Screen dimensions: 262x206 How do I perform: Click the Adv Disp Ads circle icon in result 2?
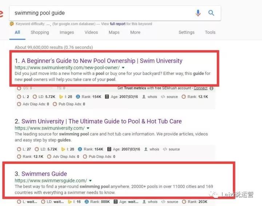[49, 157]
